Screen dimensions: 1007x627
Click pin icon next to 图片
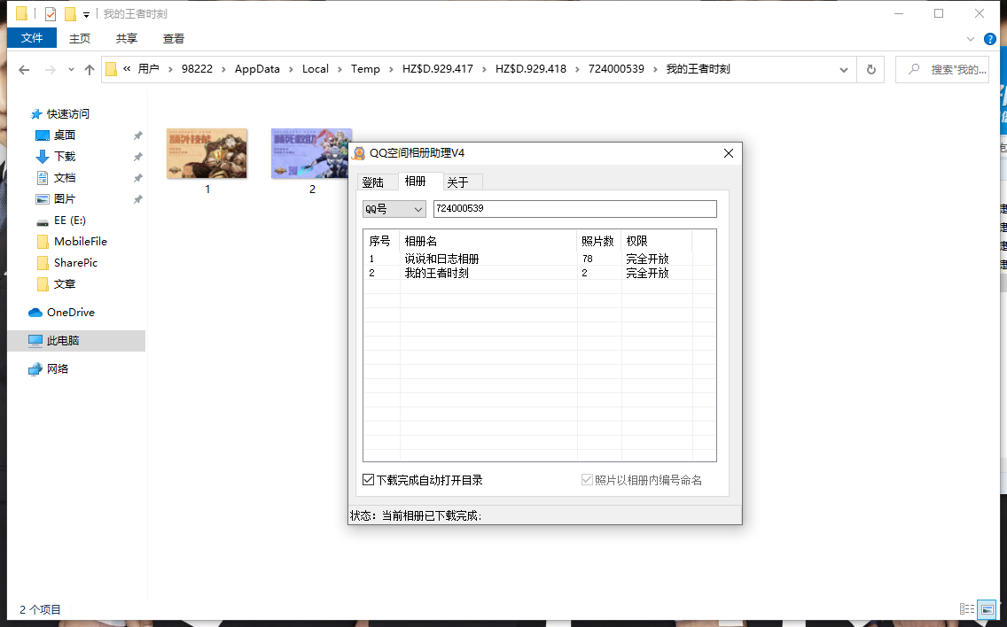tap(137, 199)
